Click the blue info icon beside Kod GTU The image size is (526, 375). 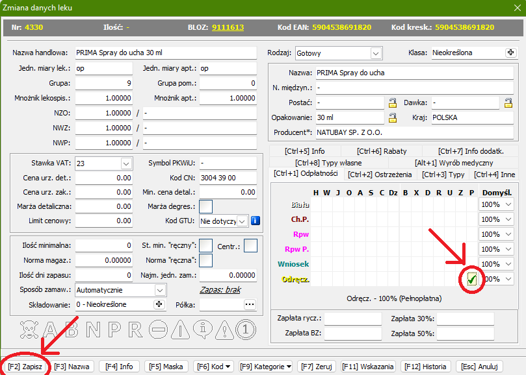pyautogui.click(x=256, y=221)
